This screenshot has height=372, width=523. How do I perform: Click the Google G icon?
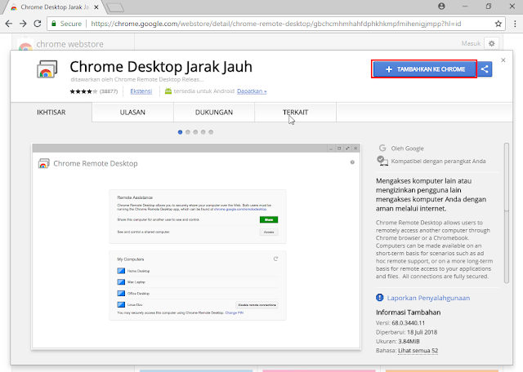382,148
